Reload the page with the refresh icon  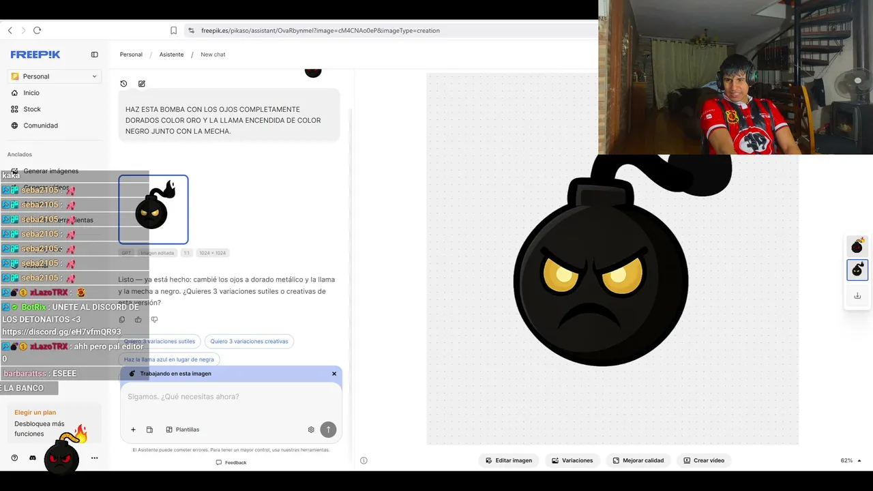point(38,31)
